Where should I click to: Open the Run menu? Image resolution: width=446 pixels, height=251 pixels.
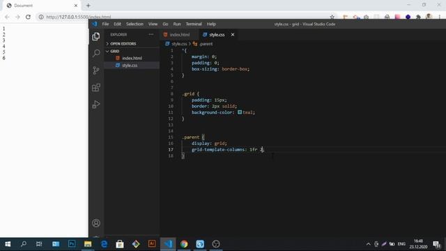pyautogui.click(x=177, y=24)
